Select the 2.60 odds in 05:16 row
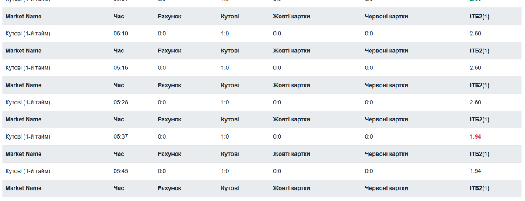This screenshot has width=525, height=201. (475, 68)
